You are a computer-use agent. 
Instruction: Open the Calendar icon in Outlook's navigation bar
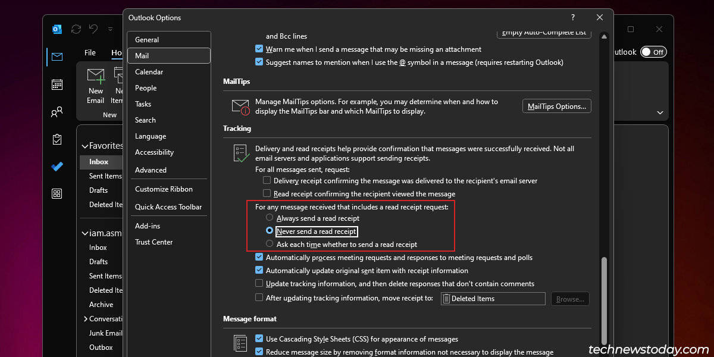point(57,84)
